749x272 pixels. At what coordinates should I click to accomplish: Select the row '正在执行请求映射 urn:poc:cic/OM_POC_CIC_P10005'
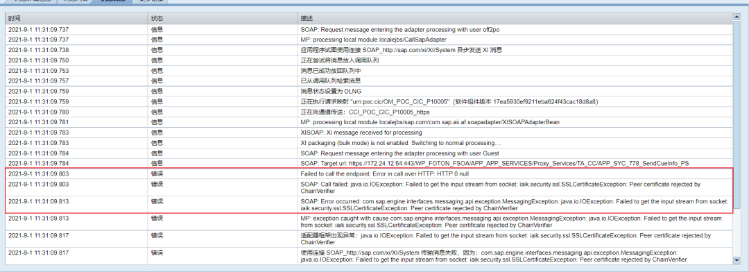[369, 101]
